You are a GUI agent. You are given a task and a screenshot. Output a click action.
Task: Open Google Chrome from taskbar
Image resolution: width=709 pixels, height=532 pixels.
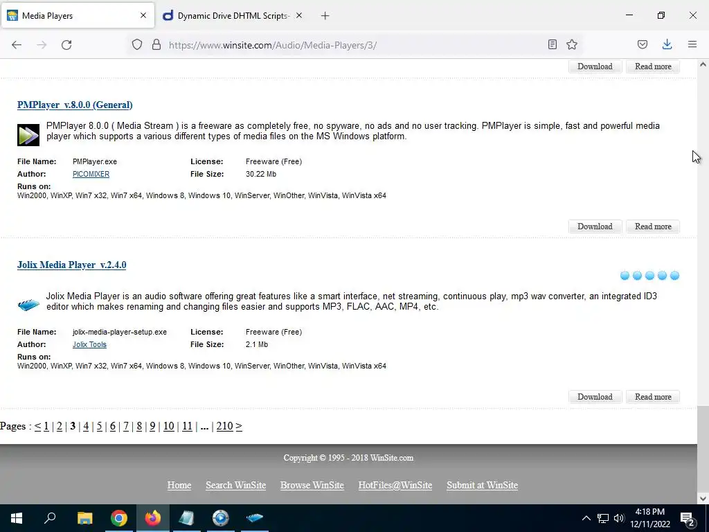coord(119,518)
